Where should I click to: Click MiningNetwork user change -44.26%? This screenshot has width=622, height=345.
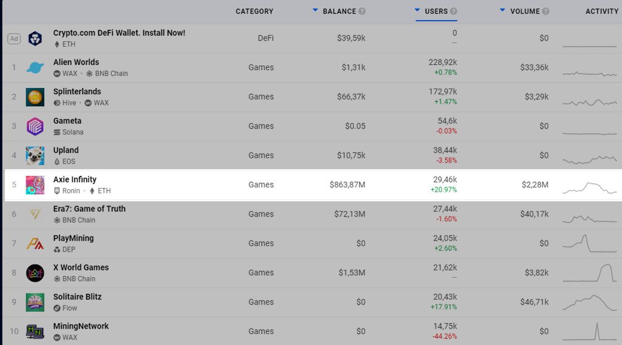(x=445, y=337)
